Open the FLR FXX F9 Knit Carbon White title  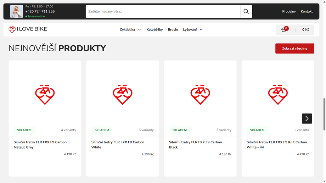point(277,145)
